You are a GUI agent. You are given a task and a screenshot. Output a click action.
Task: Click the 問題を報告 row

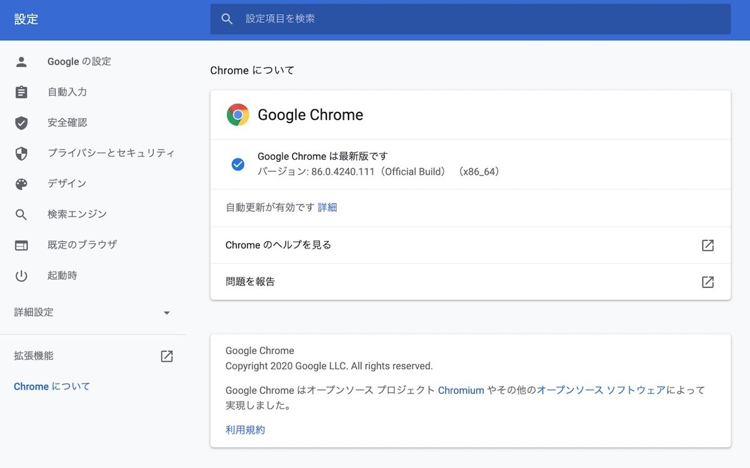[x=471, y=282]
